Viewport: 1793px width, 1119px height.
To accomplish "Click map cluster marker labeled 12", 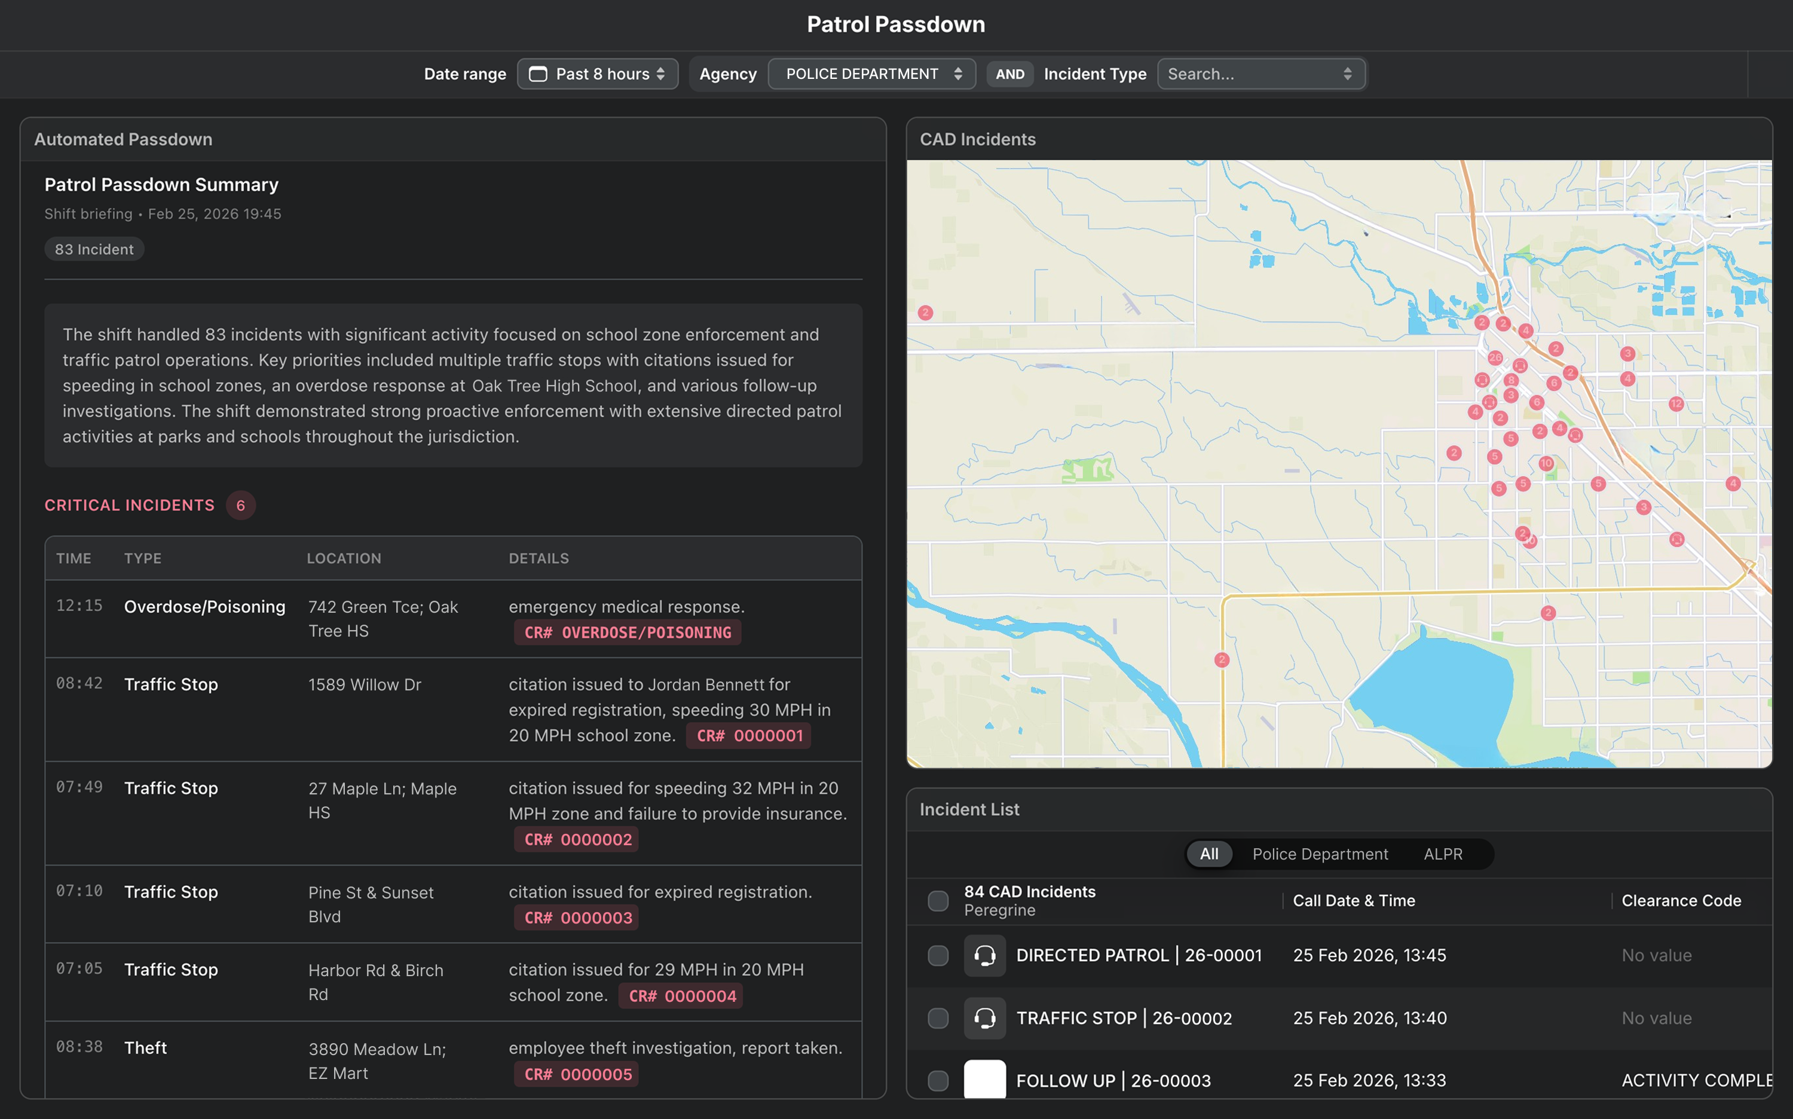I will pyautogui.click(x=1676, y=403).
